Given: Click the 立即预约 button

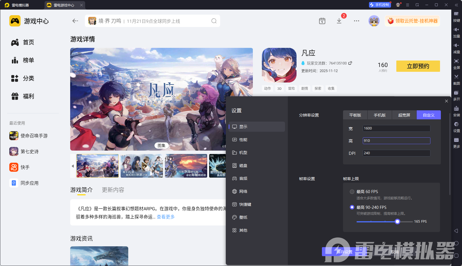Looking at the screenshot, I should [418, 66].
